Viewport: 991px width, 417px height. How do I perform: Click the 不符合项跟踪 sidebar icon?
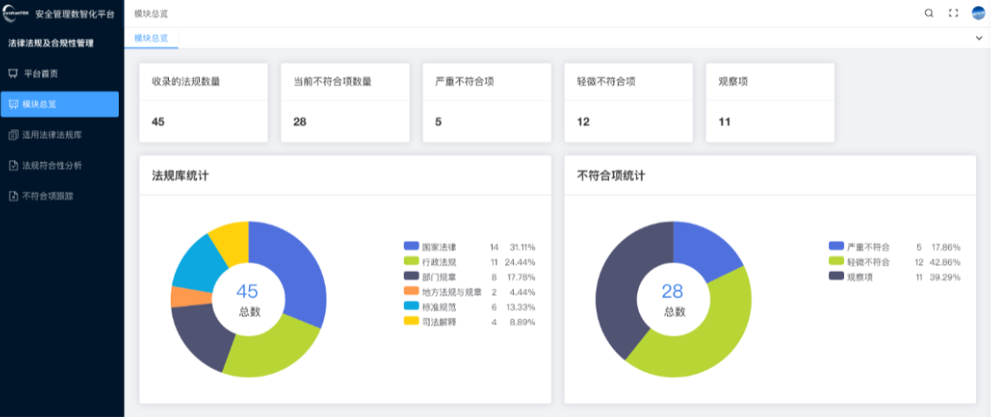(x=13, y=196)
